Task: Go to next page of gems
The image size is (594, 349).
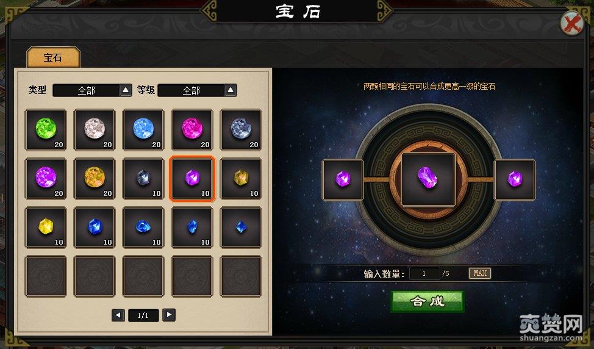Action: pyautogui.click(x=169, y=314)
